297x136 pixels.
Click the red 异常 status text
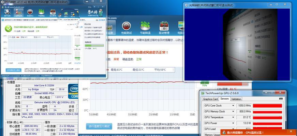[116, 59]
